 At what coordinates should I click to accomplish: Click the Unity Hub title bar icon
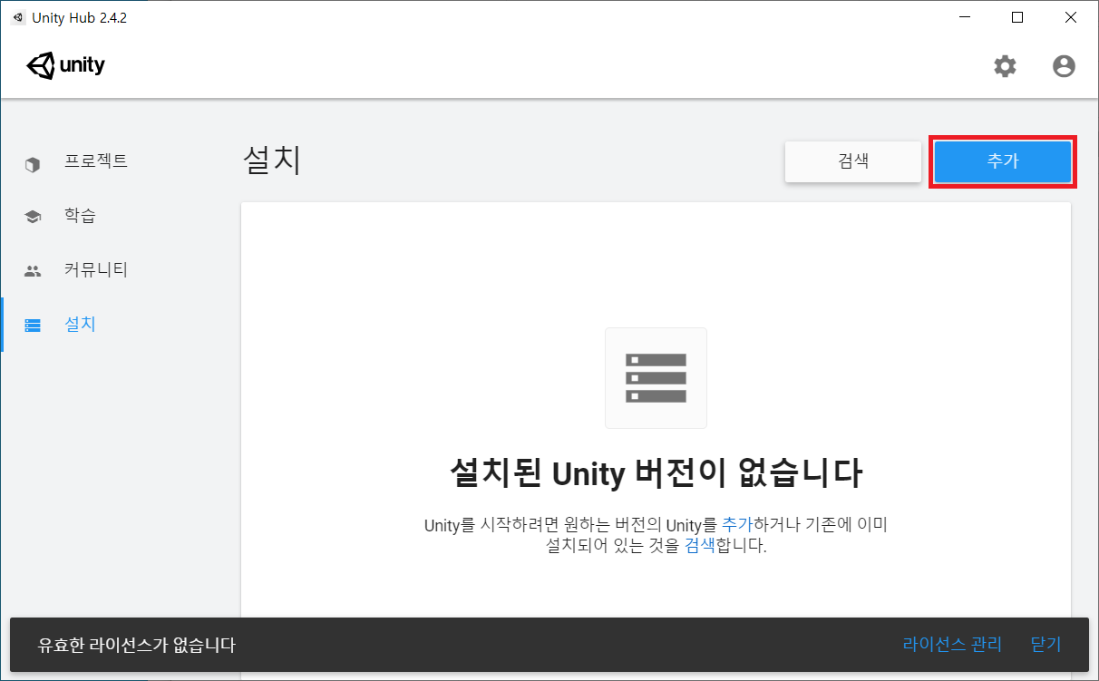pyautogui.click(x=18, y=17)
